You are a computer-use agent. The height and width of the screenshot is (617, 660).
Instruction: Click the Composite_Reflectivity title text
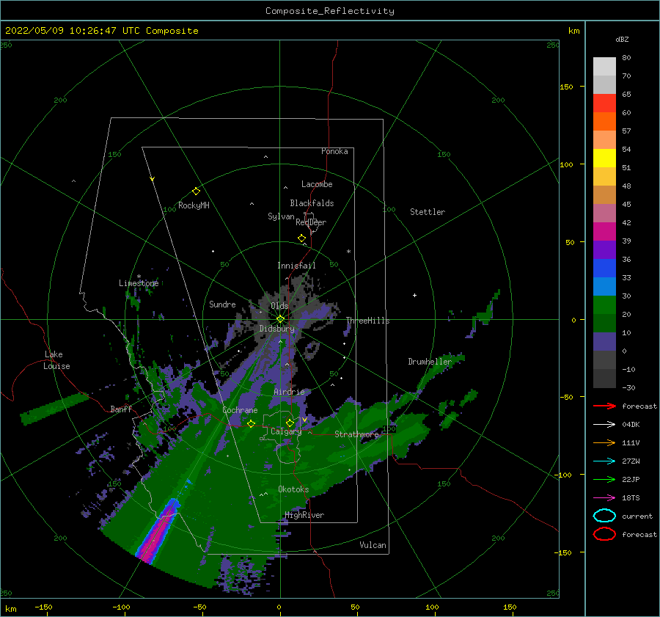click(330, 11)
